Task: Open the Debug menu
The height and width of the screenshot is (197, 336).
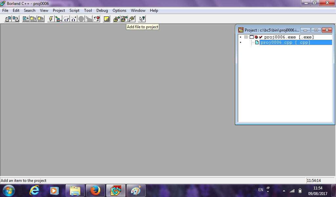Action: (x=102, y=10)
